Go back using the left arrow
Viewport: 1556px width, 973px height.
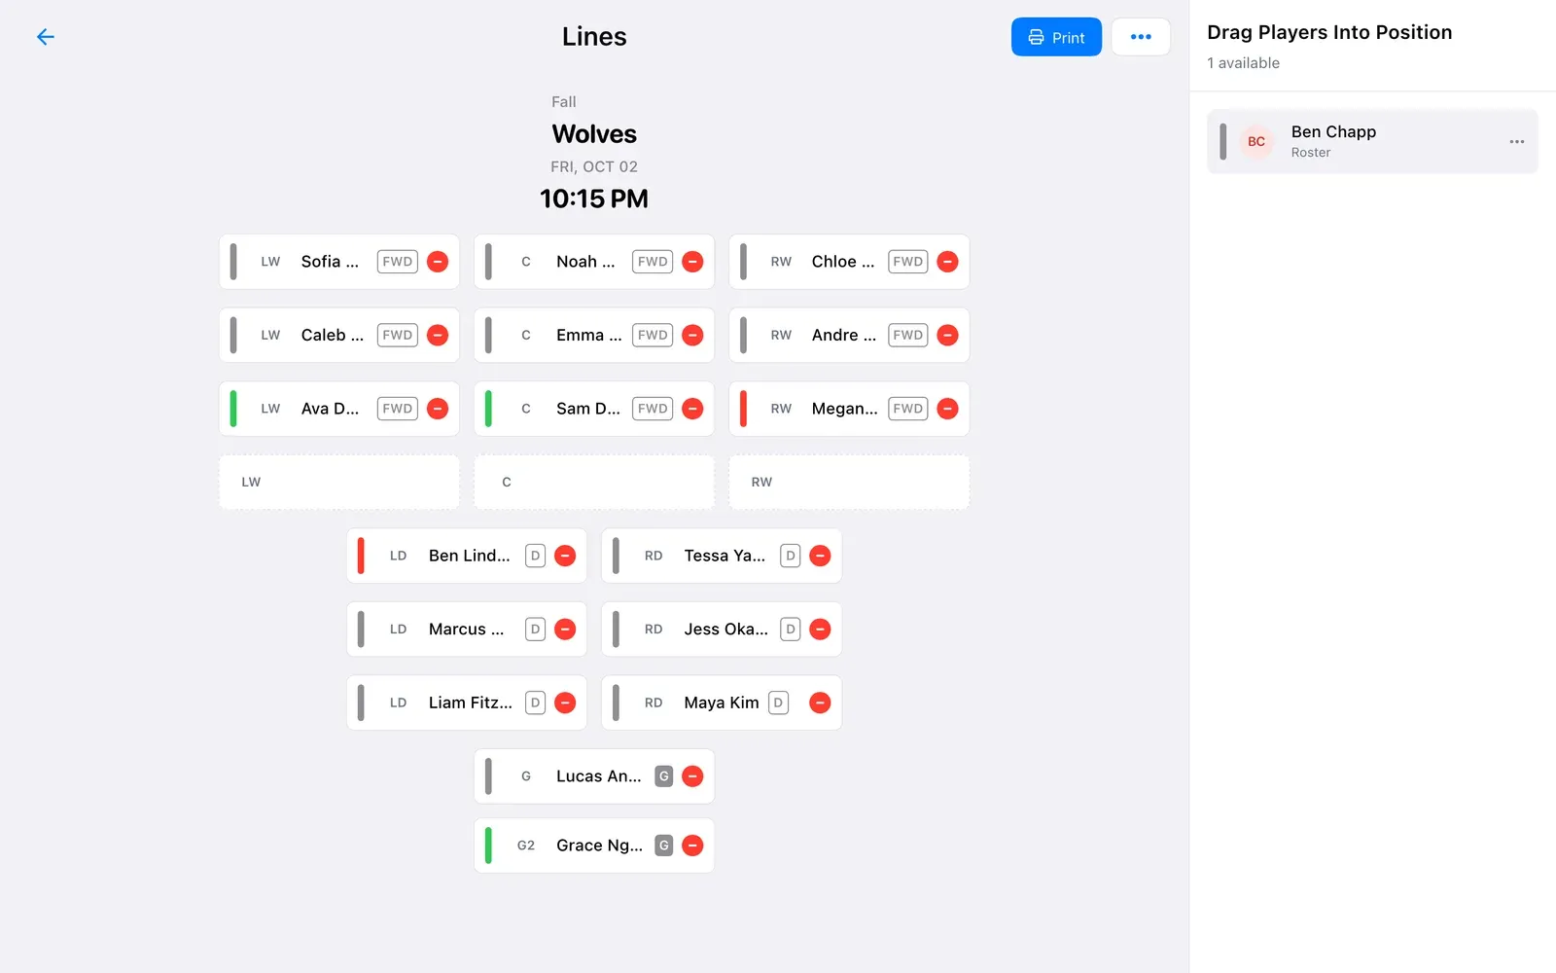coord(45,37)
